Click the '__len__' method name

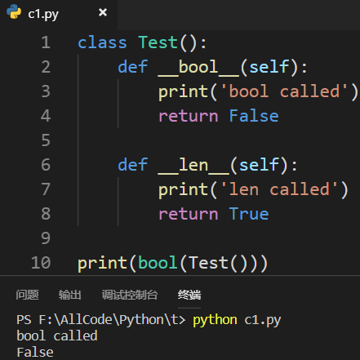coord(193,165)
